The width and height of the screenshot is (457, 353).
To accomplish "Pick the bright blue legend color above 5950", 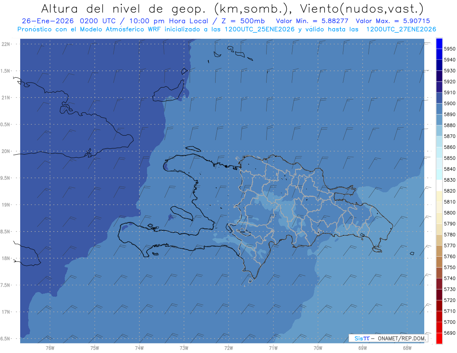I will click(439, 43).
